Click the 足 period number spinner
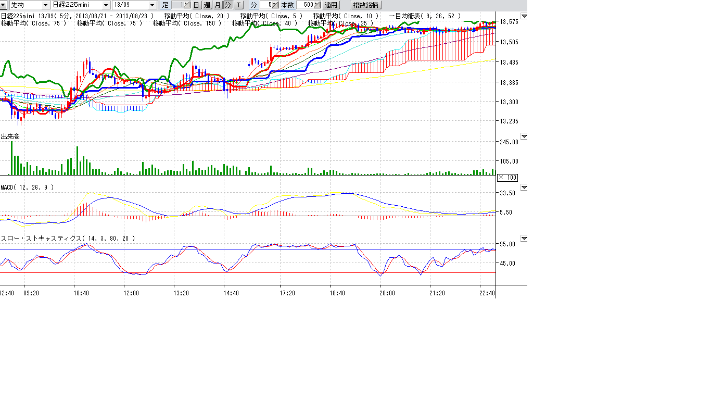The image size is (711, 400). [x=187, y=5]
